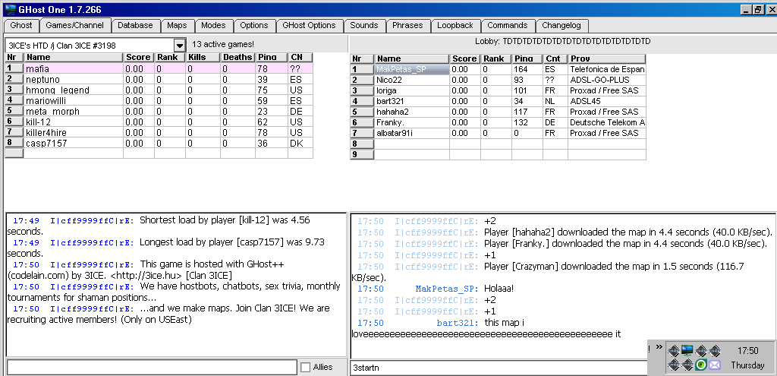This screenshot has width=777, height=376.
Task: Sort the games list by Kills column
Action: coord(203,58)
